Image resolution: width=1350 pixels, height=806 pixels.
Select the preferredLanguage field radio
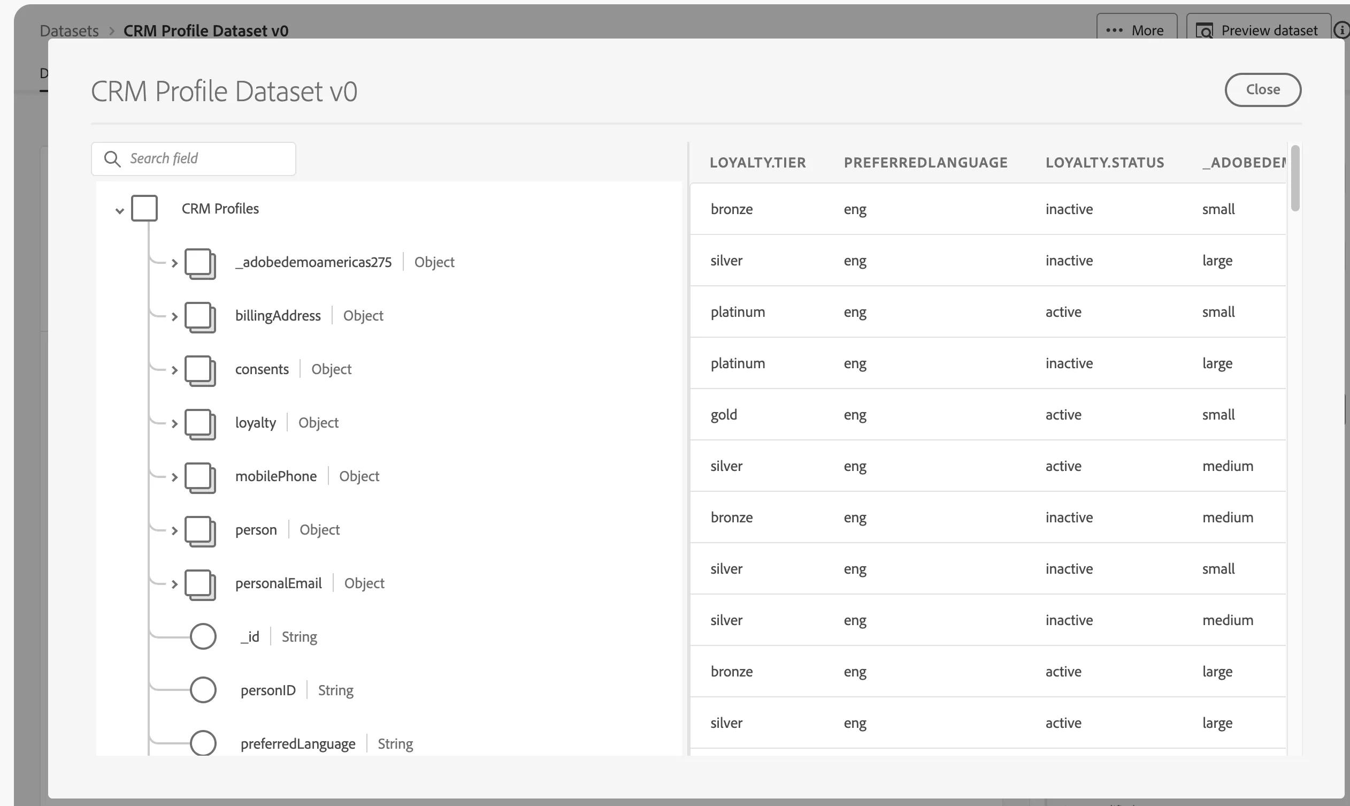203,743
